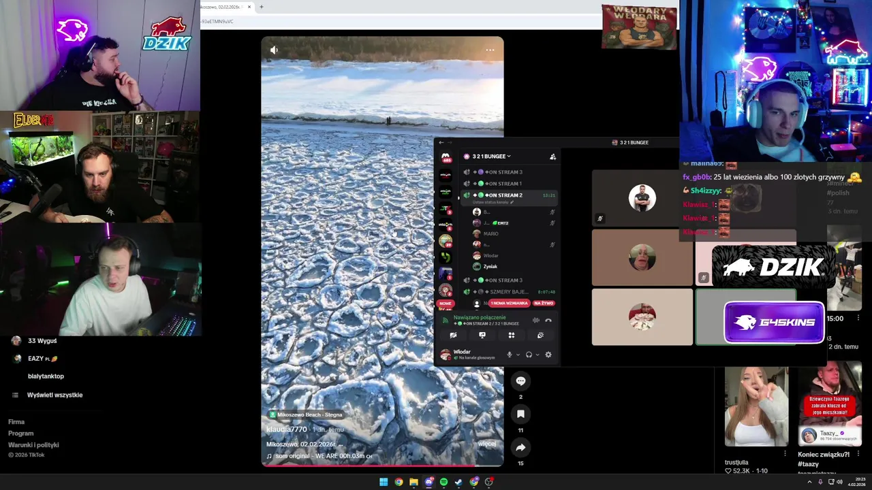Open Discord user settings gear

coord(548,355)
